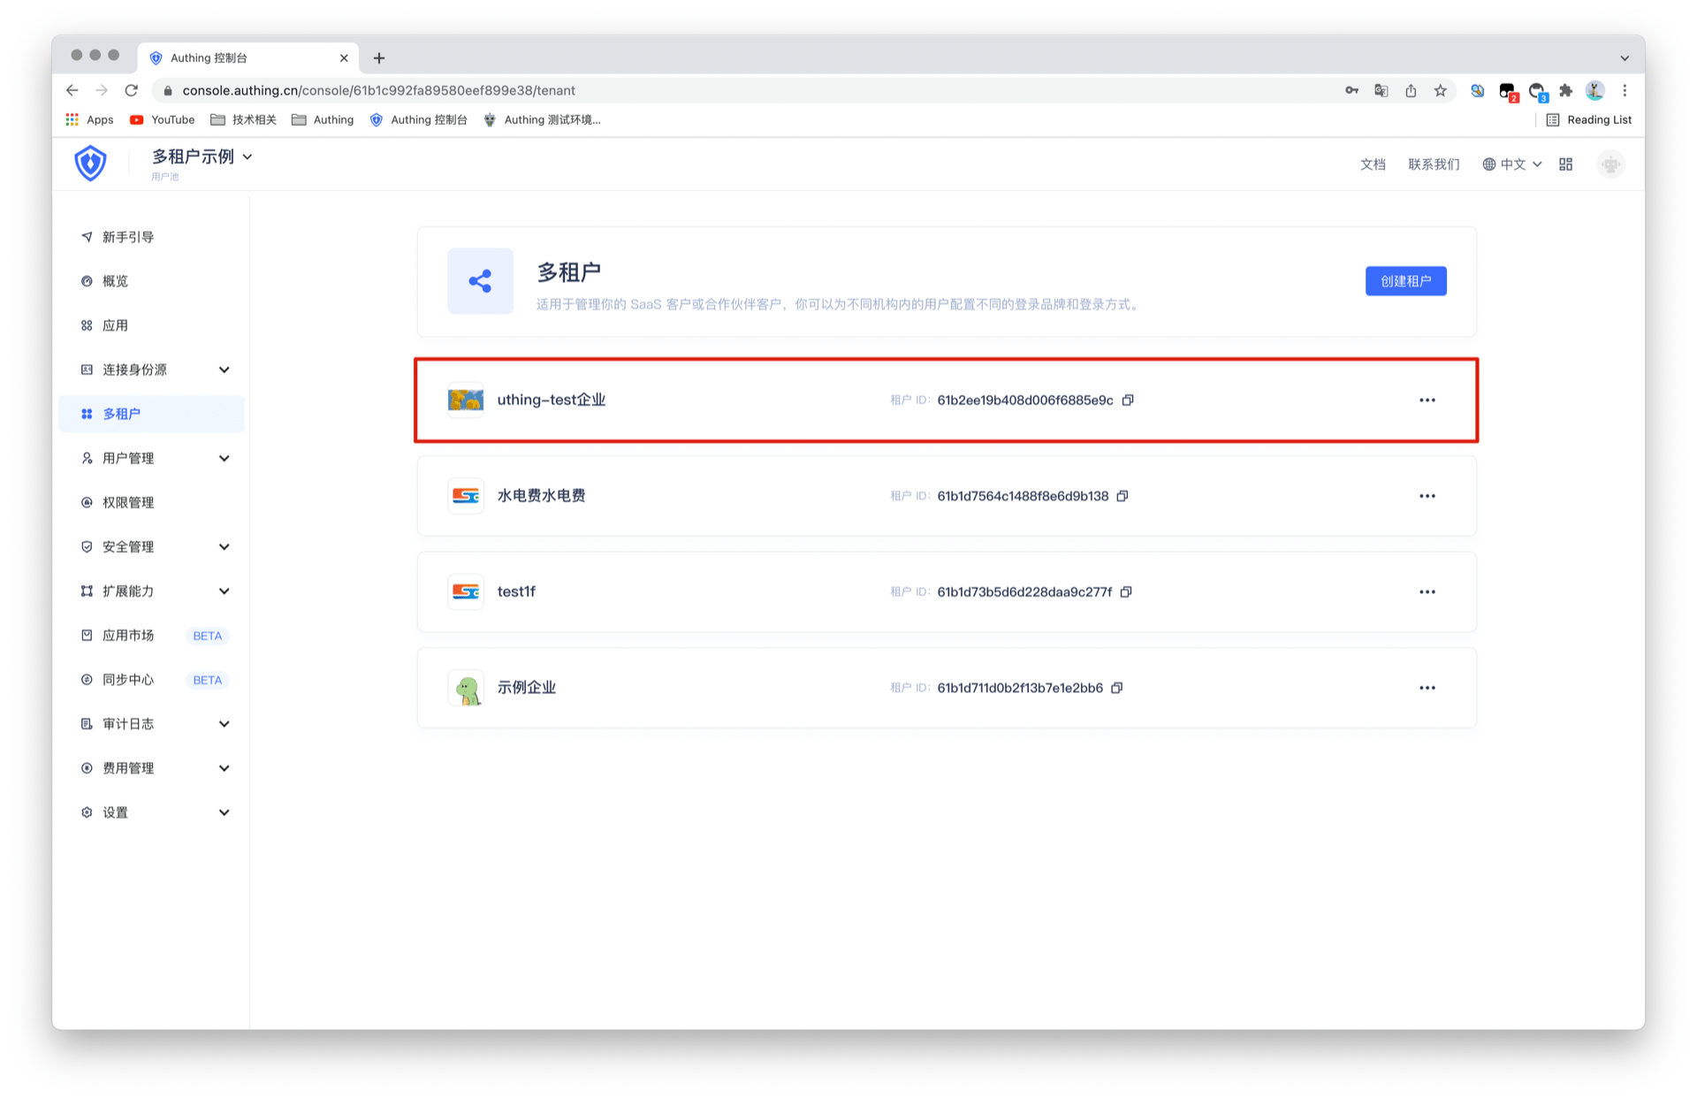1697x1098 pixels.
Task: Reload the page in browser
Action: click(x=132, y=90)
